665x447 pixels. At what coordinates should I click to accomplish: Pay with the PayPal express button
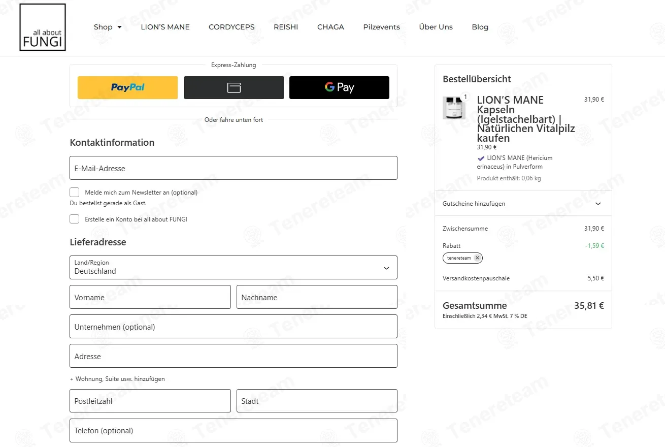127,87
